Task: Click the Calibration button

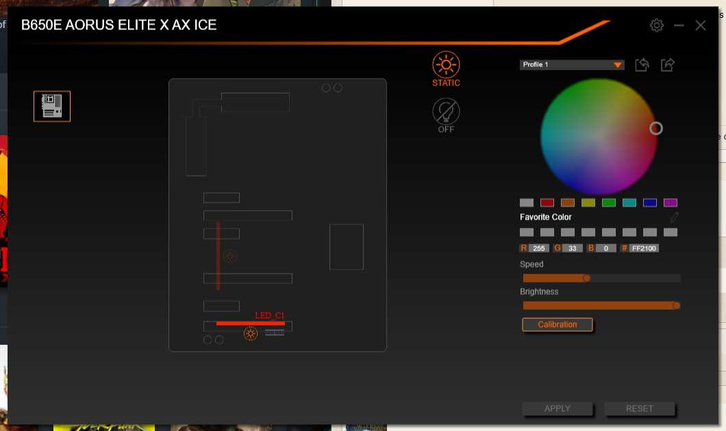Action: [x=558, y=325]
